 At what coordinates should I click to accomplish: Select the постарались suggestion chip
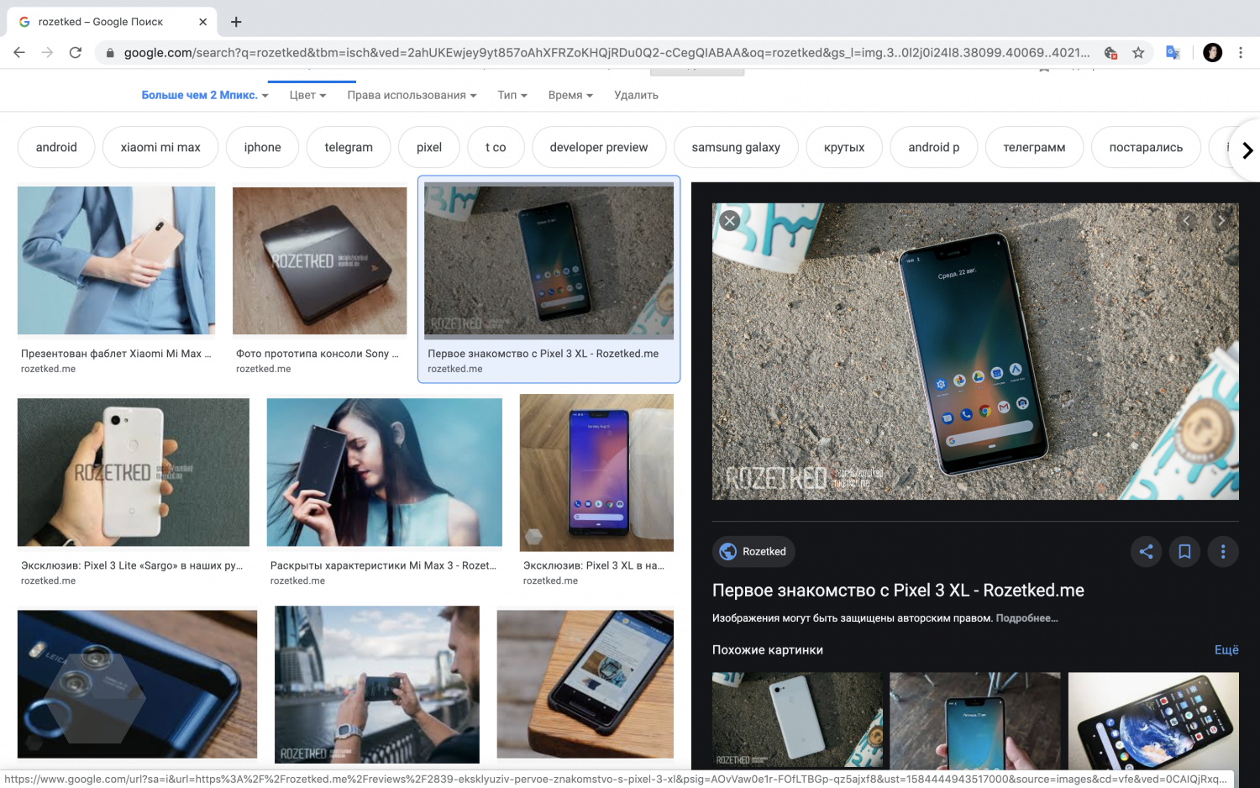(1146, 147)
